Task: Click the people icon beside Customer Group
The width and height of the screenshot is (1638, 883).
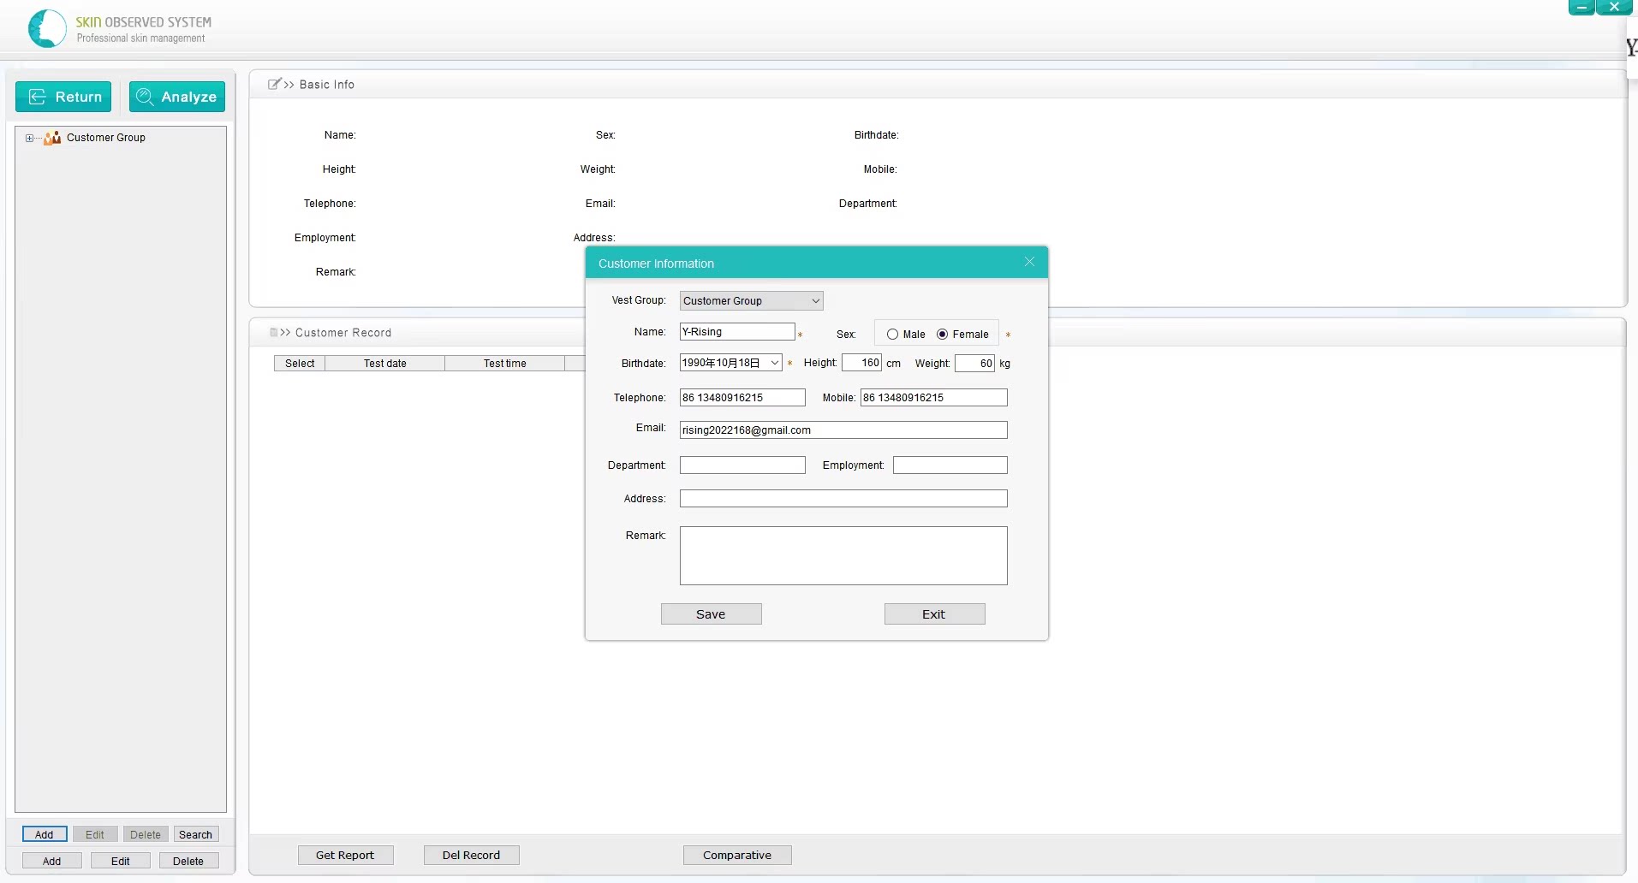Action: (52, 138)
